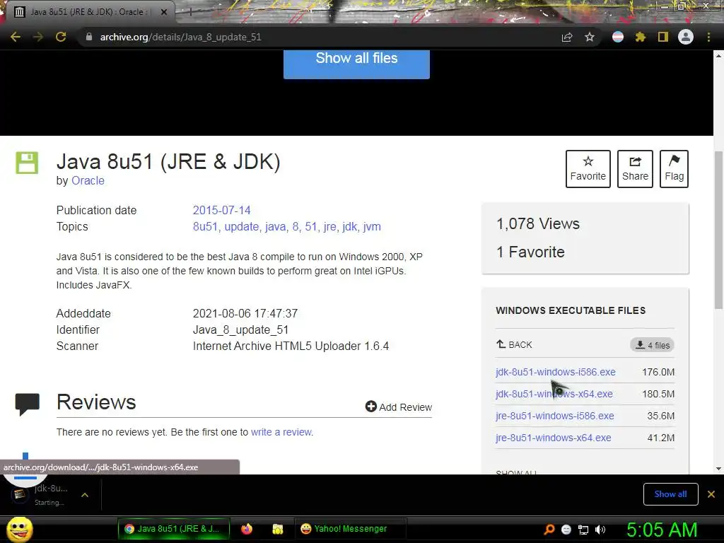The height and width of the screenshot is (543, 724).
Task: Open the Extensions puzzle piece menu
Action: tap(640, 37)
